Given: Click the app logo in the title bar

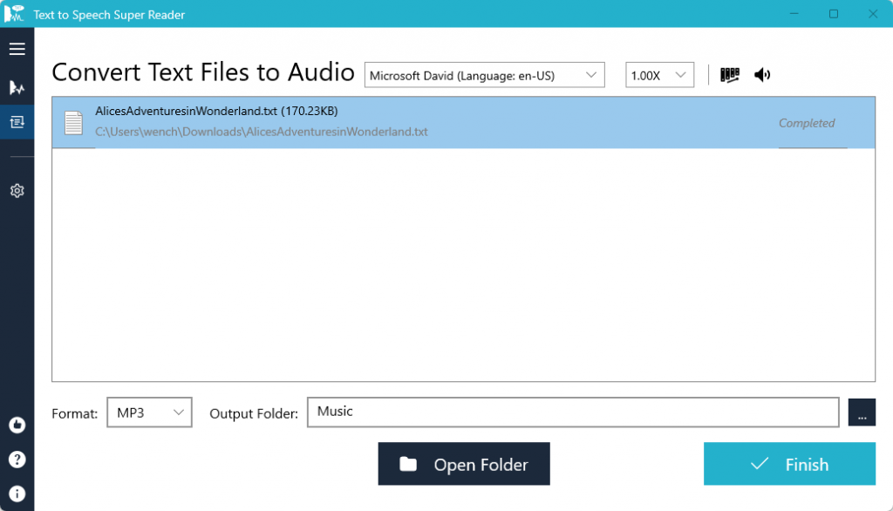Looking at the screenshot, I should pyautogui.click(x=14, y=14).
